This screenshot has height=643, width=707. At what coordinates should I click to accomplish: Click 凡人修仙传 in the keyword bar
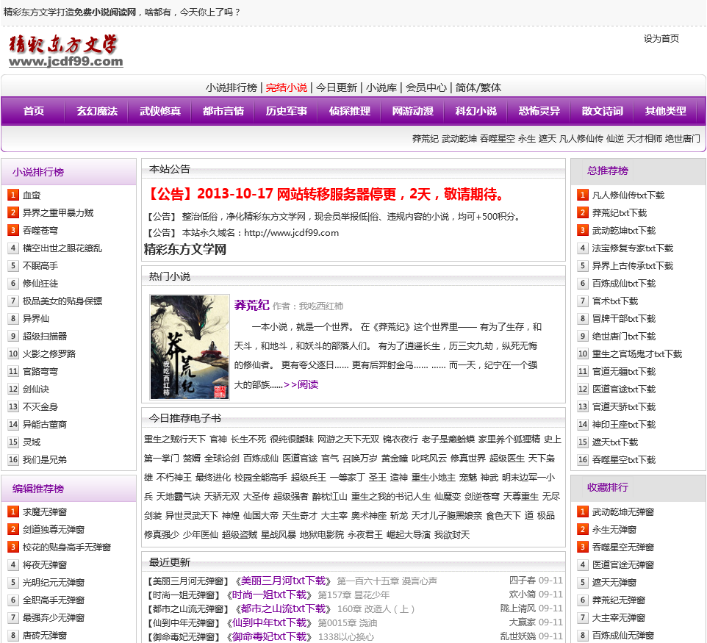581,139
